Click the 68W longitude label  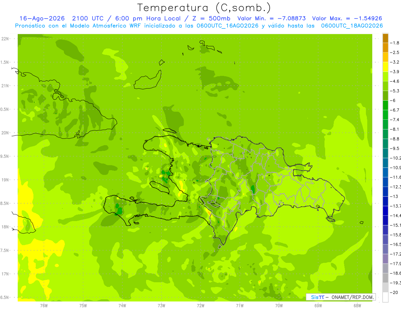357,306
